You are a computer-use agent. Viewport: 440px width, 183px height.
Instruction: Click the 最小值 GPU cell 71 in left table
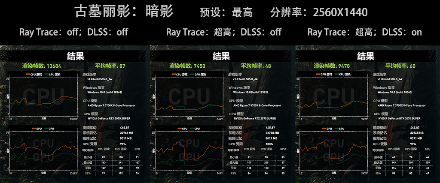click(x=137, y=158)
